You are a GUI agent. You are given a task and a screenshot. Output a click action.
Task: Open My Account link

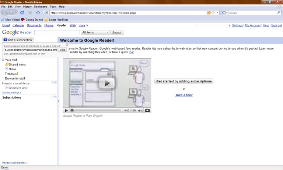[253, 25]
